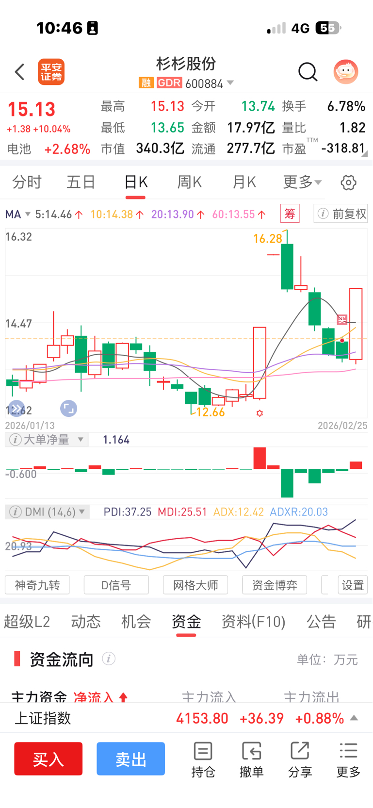Switch to 资料(F10) tab
This screenshot has height=808, width=373.
253,622
